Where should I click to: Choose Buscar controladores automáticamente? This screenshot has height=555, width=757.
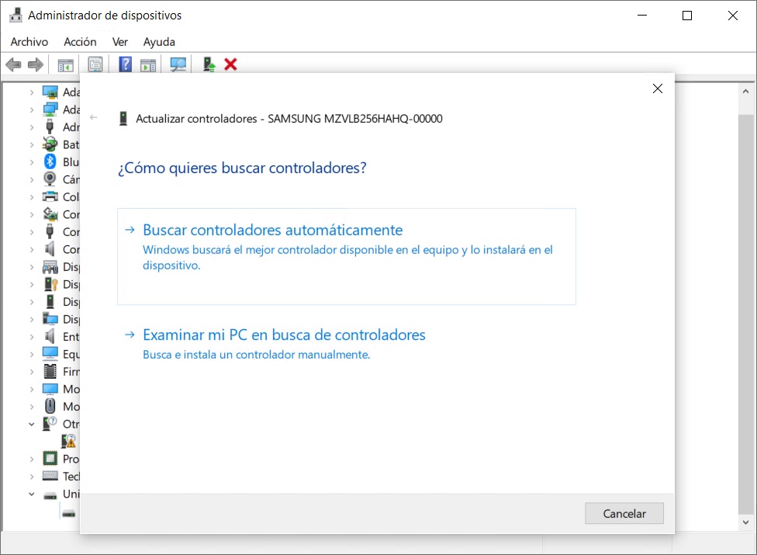(x=347, y=256)
